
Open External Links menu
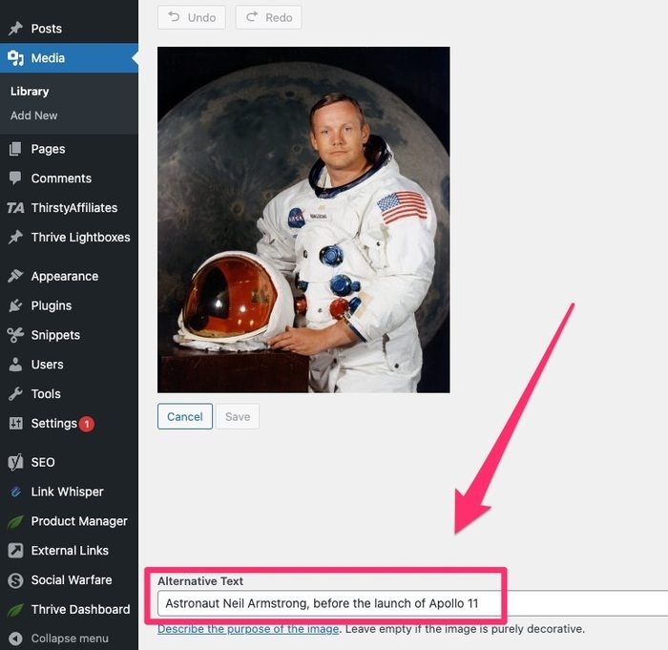pyautogui.click(x=69, y=551)
